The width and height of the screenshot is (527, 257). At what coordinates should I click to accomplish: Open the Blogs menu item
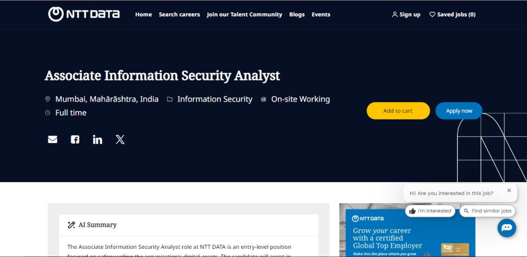click(297, 14)
